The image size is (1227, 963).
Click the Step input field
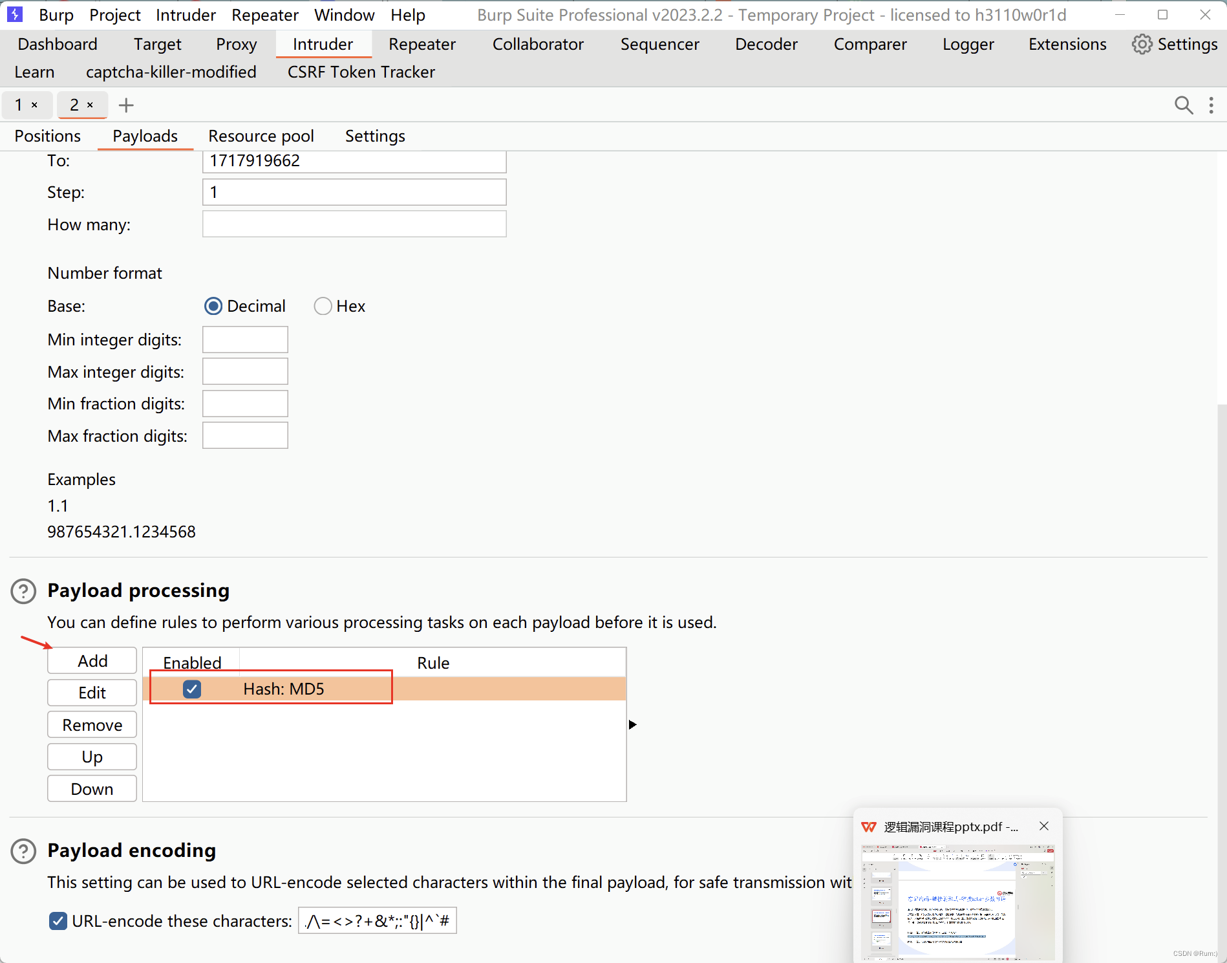coord(354,192)
